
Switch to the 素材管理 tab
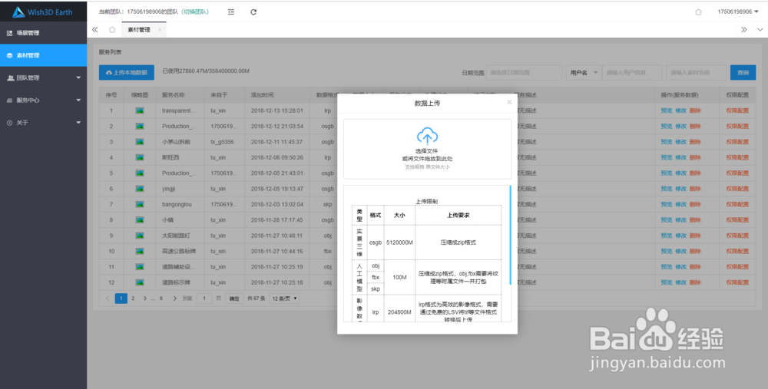(139, 30)
